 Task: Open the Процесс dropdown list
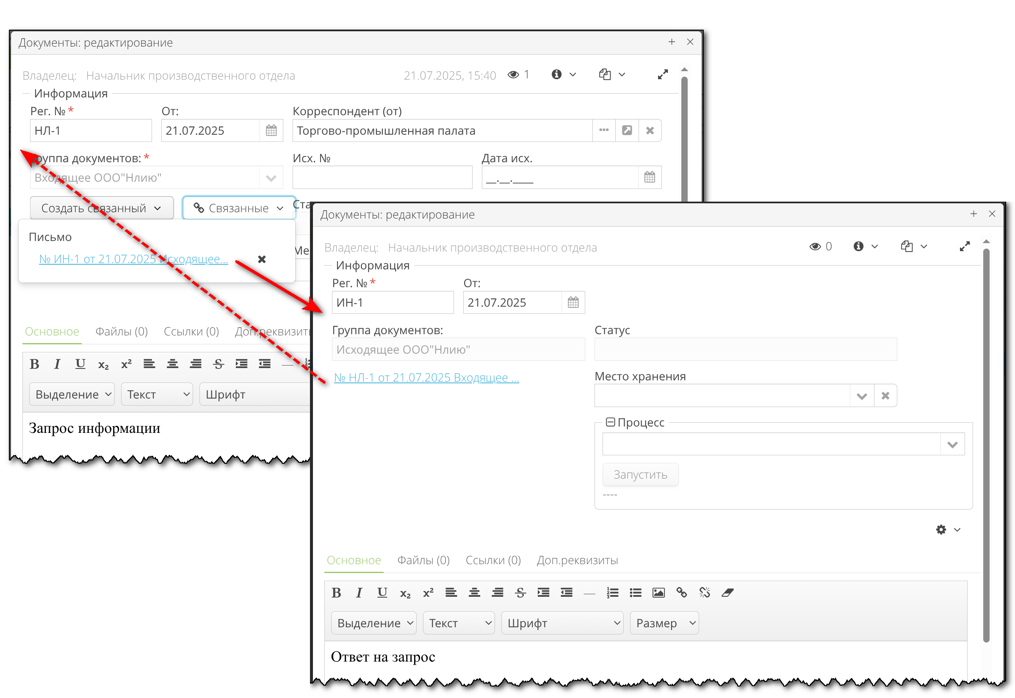(952, 444)
